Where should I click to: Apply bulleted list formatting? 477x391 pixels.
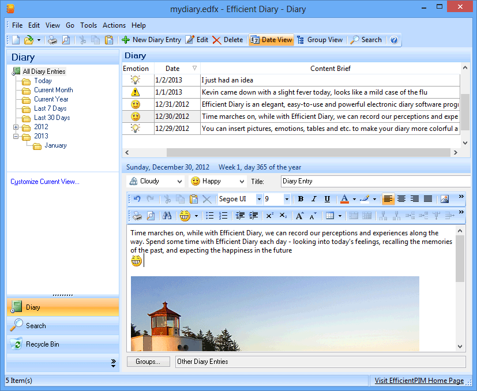coord(209,216)
